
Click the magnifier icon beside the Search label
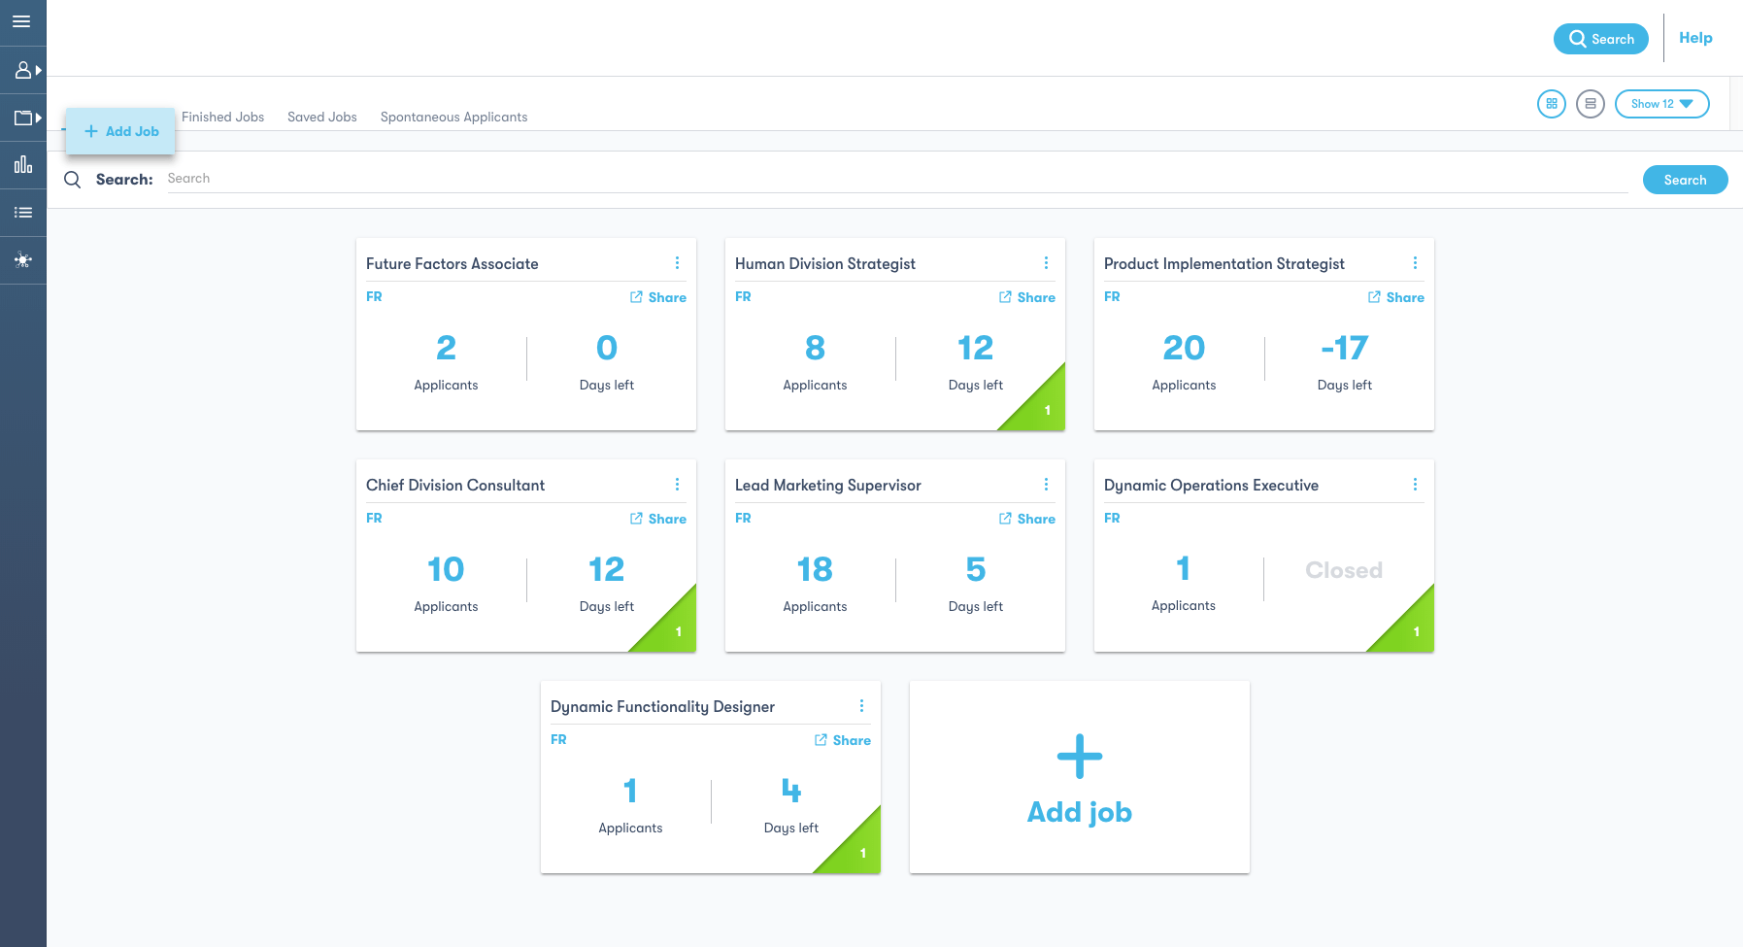click(72, 180)
